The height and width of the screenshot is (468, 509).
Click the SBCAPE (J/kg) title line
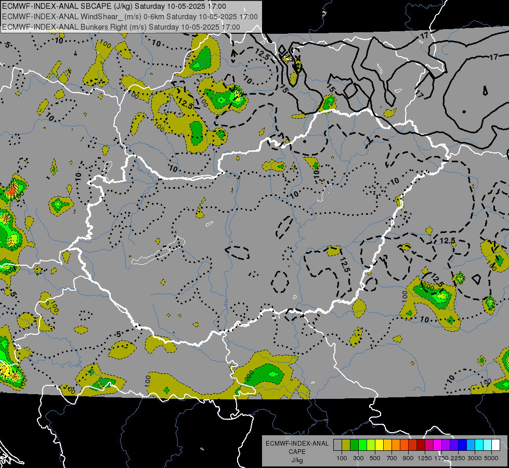tap(114, 6)
